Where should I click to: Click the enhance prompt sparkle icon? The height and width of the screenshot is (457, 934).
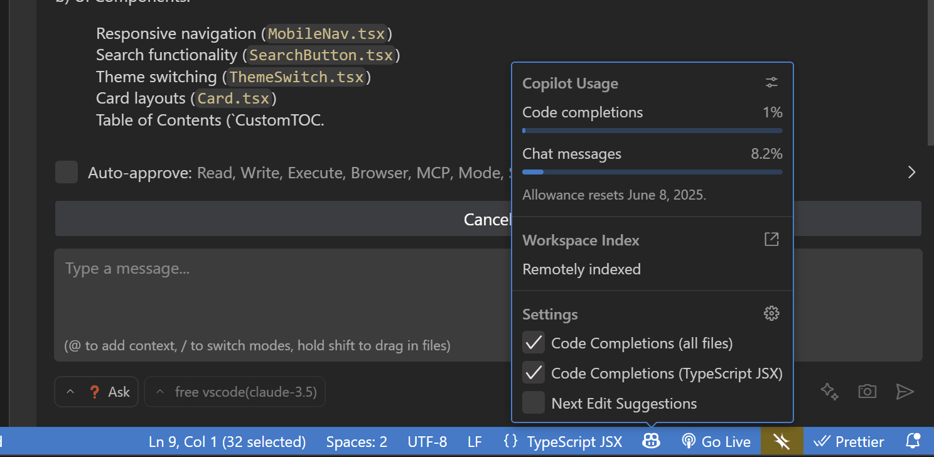(830, 392)
